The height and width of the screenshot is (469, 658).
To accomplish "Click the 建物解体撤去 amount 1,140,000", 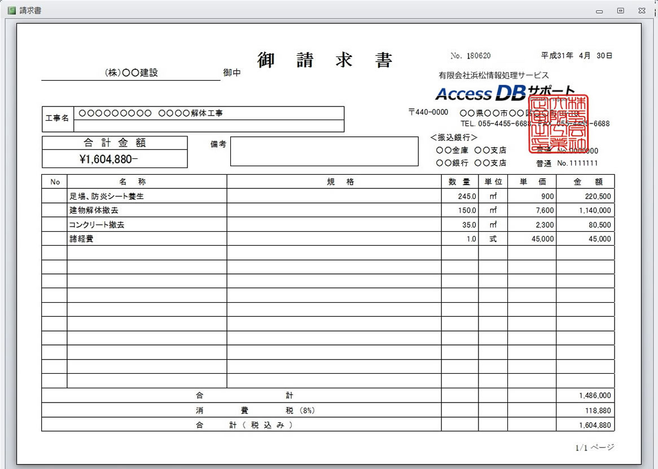I will pyautogui.click(x=594, y=211).
